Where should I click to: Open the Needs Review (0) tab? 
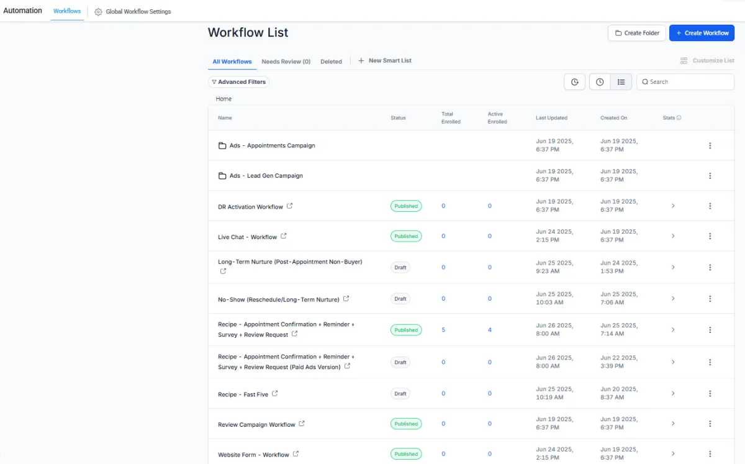[x=286, y=61]
